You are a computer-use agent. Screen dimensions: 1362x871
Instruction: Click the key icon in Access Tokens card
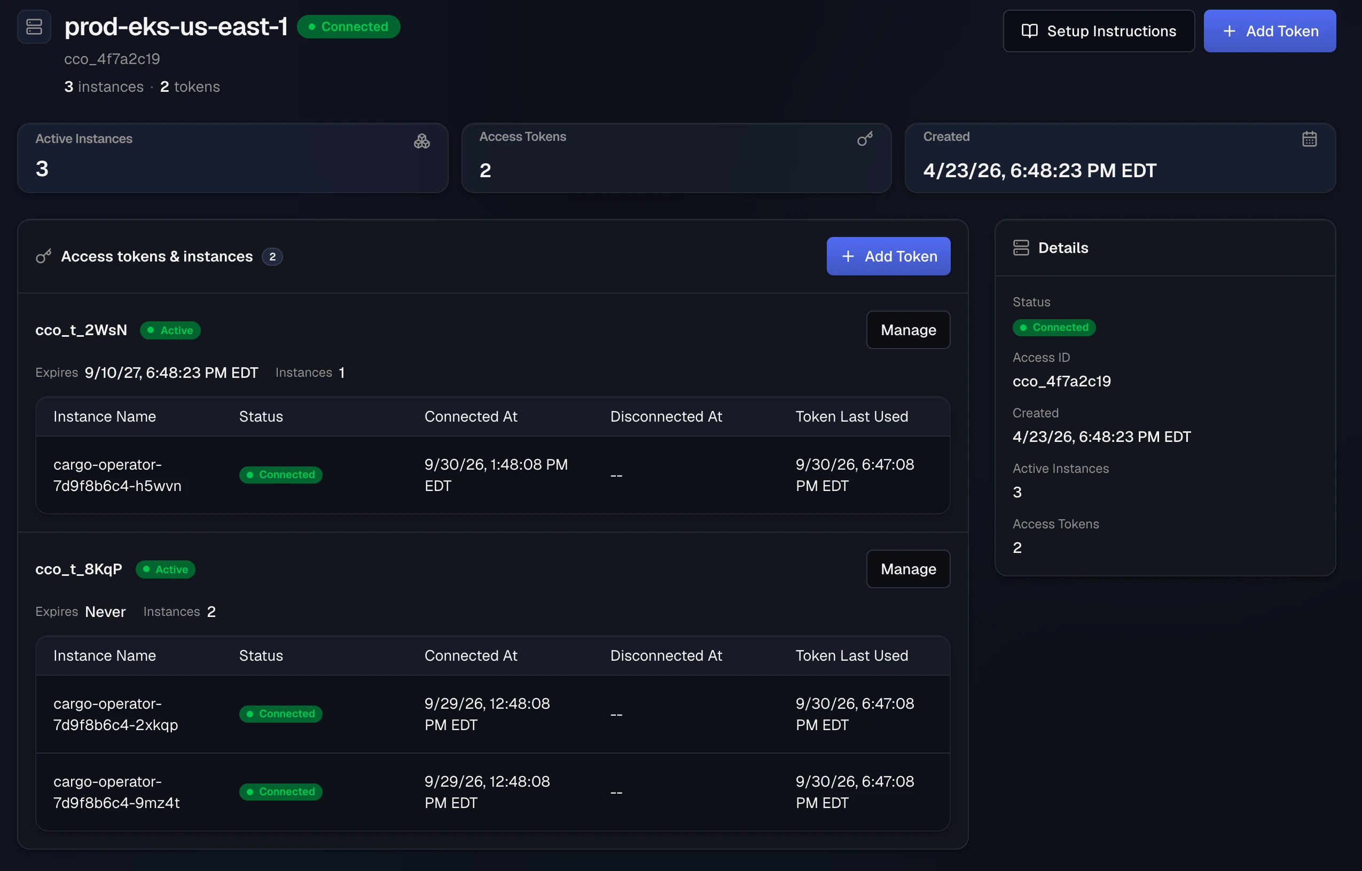[865, 139]
